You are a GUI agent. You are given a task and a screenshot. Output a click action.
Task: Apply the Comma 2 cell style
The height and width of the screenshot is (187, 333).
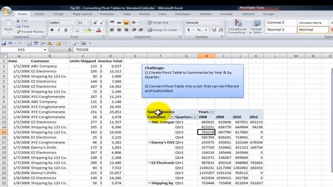pyautogui.click(x=281, y=22)
